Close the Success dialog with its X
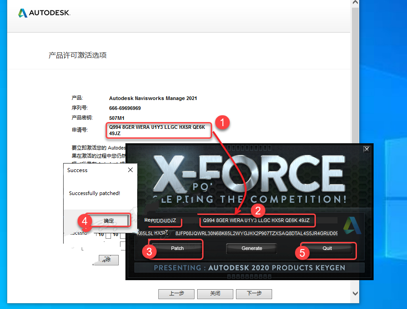The width and height of the screenshot is (407, 309). [x=130, y=170]
